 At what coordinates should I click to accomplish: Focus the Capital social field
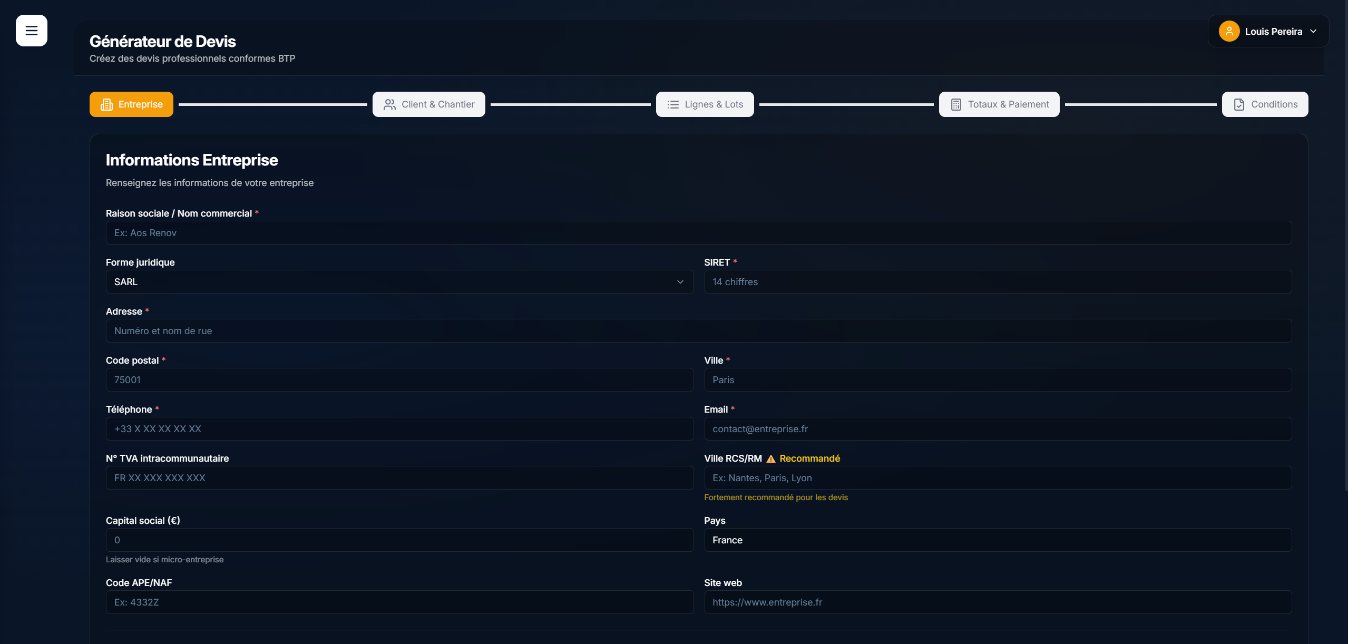click(x=399, y=540)
